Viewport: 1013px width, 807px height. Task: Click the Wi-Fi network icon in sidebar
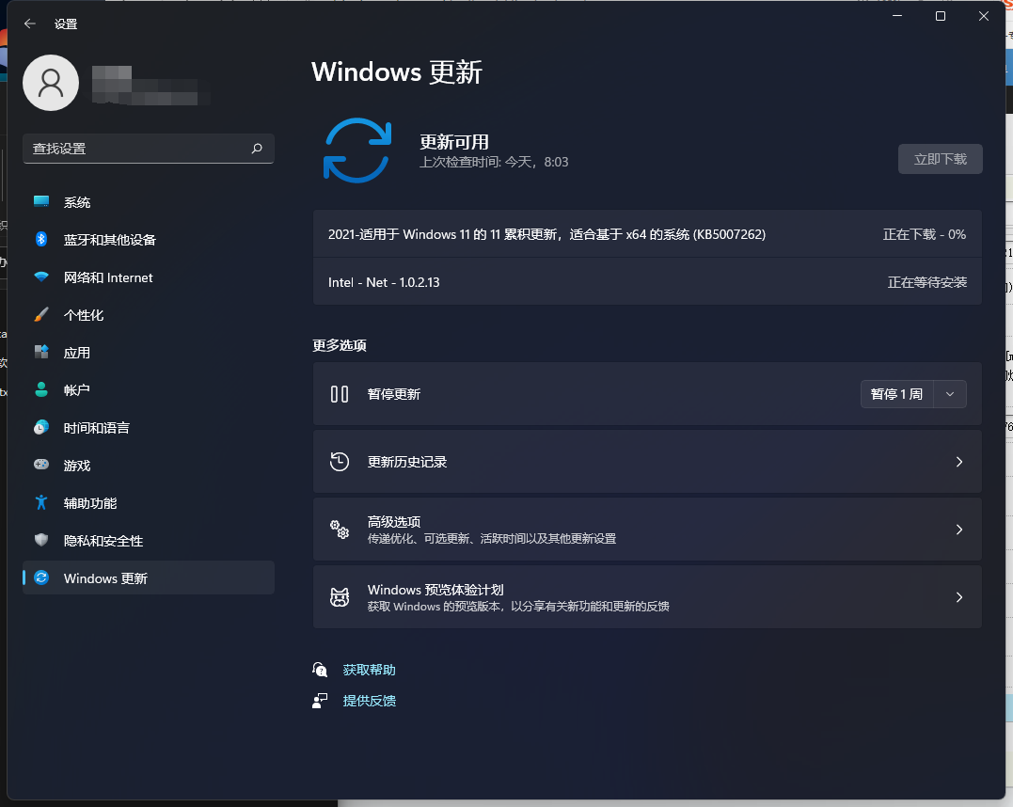coord(41,277)
